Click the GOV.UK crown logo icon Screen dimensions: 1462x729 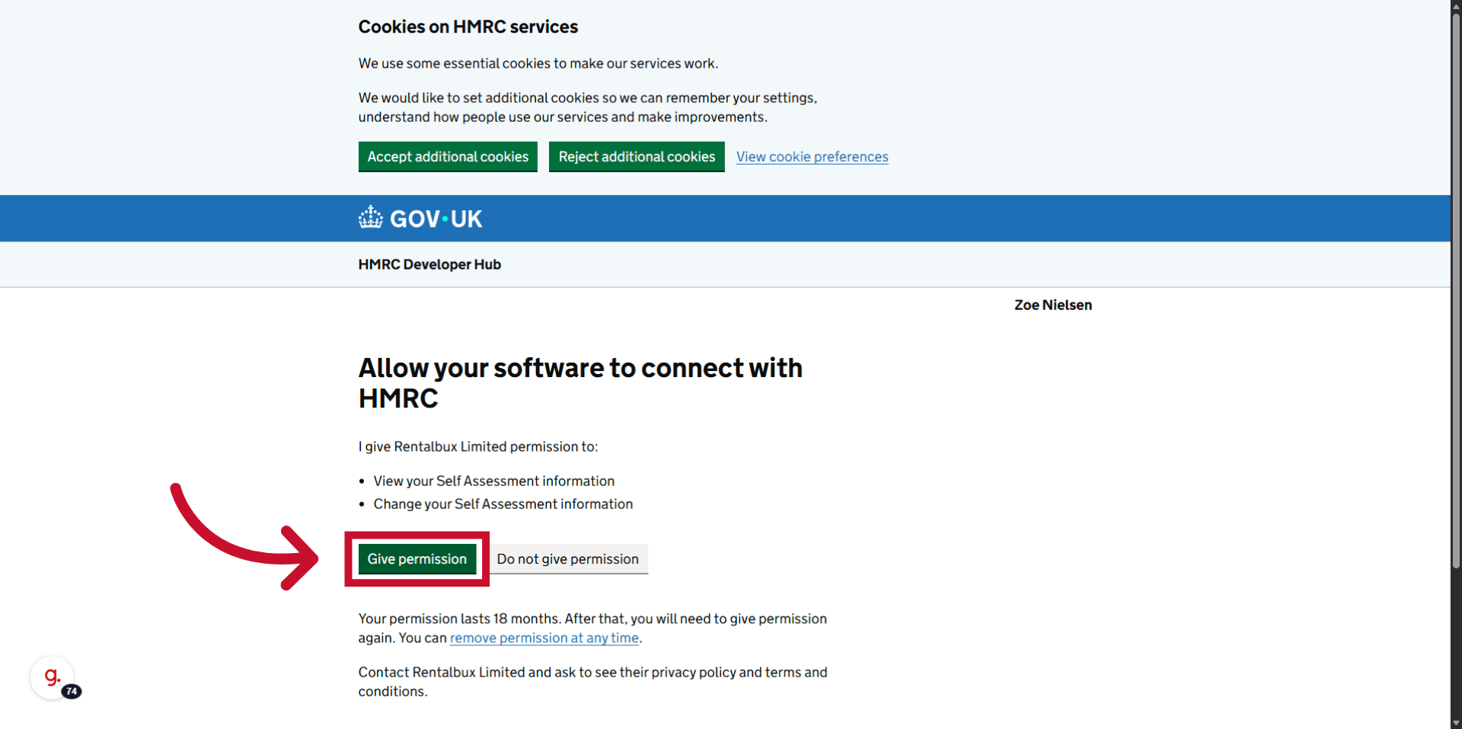(371, 218)
